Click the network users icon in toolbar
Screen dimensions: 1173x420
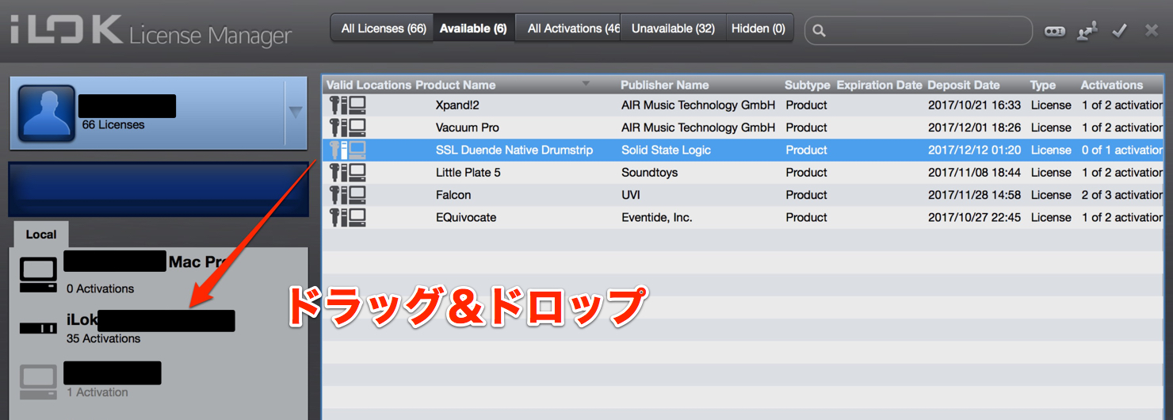[x=1087, y=31]
